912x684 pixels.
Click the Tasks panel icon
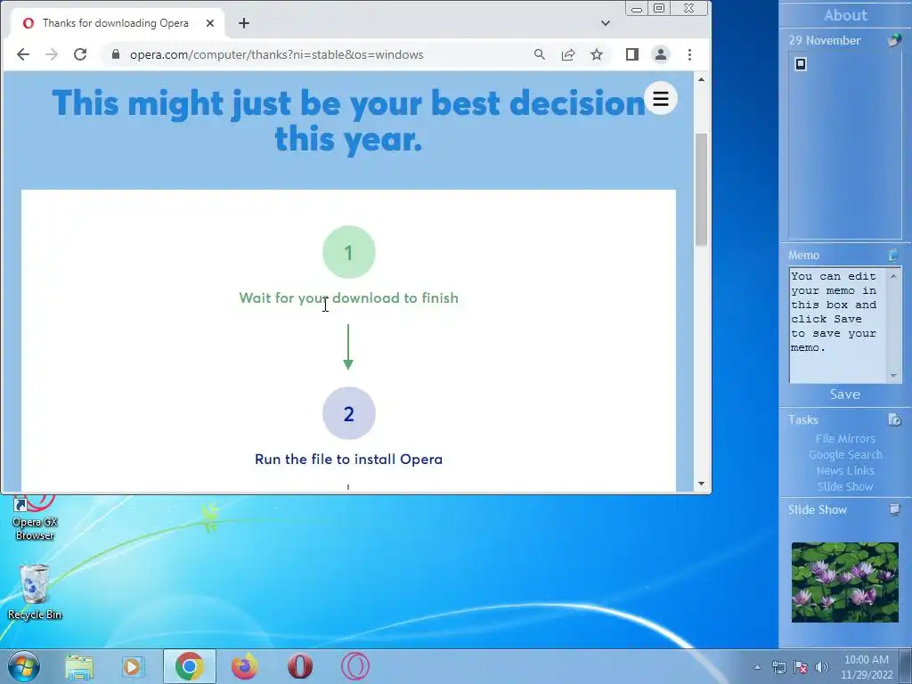click(x=894, y=419)
